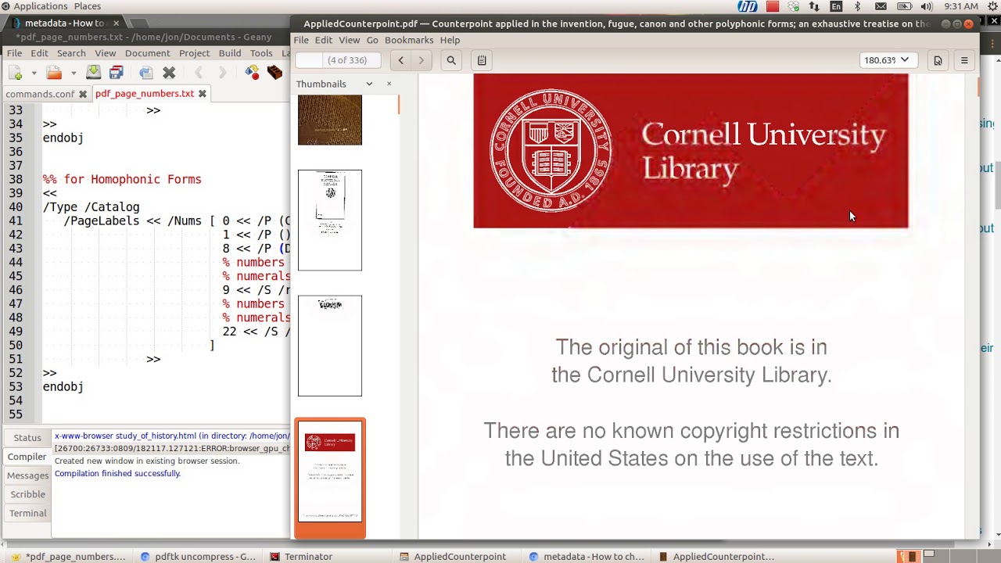Open the PDF viewer's View menu

[x=350, y=40]
